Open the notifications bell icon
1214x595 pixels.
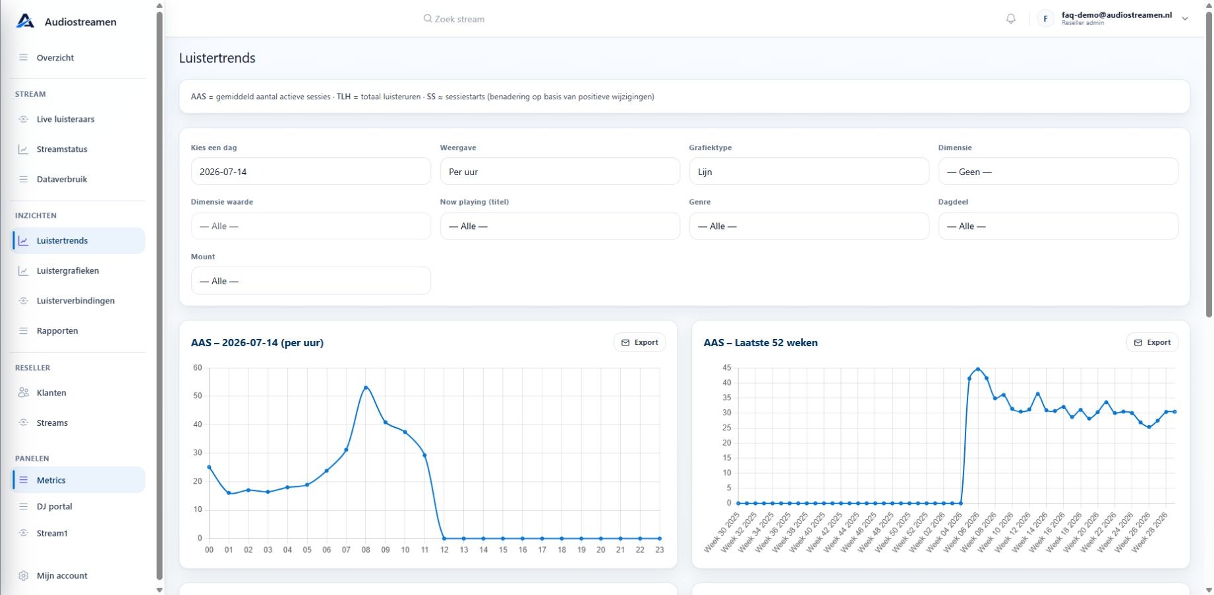pos(1010,18)
